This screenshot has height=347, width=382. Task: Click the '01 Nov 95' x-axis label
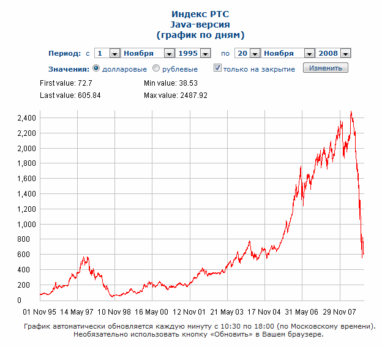(39, 312)
